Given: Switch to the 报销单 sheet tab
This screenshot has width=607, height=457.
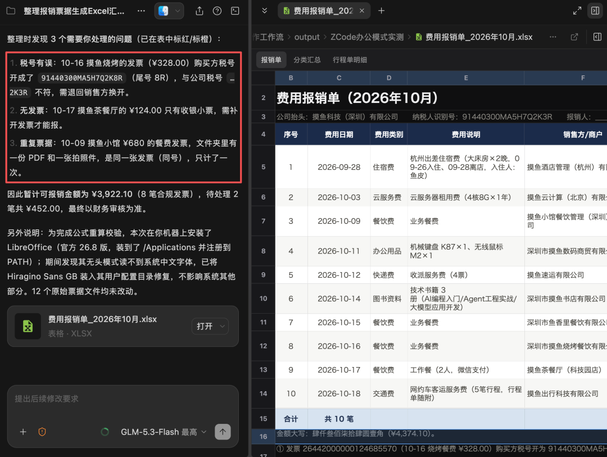Looking at the screenshot, I should click(x=271, y=60).
